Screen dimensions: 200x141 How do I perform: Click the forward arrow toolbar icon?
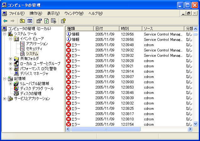pos(12,21)
